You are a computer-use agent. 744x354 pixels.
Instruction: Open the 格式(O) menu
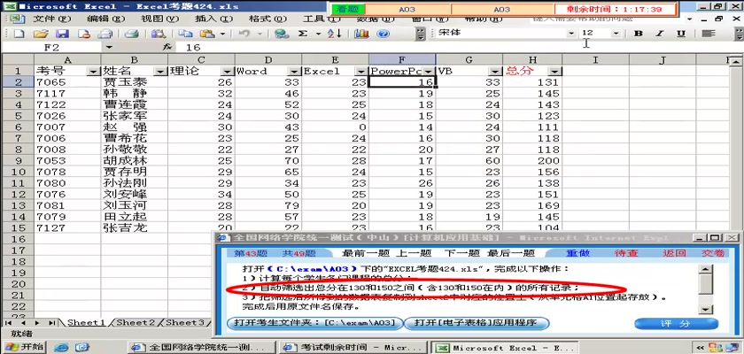(x=267, y=19)
